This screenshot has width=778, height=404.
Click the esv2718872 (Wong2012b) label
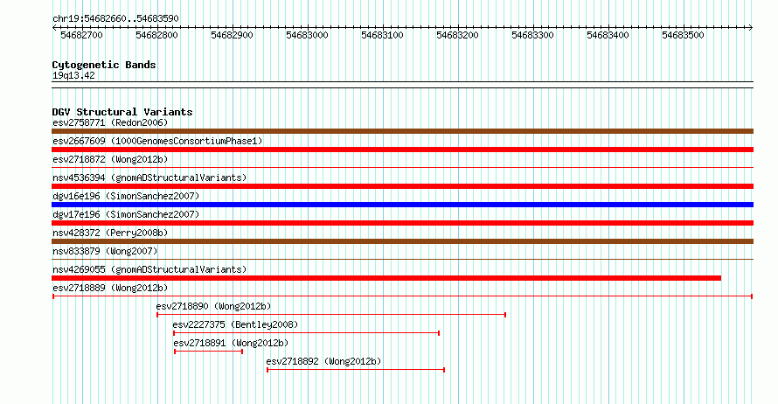(110, 159)
